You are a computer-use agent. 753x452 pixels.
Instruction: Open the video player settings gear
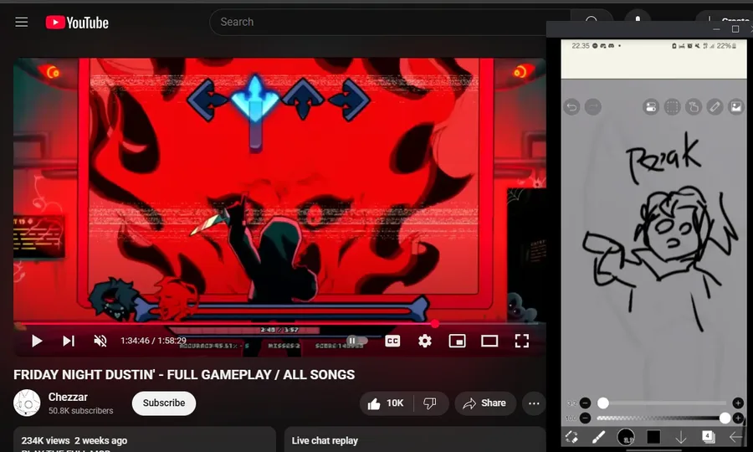[x=424, y=341]
